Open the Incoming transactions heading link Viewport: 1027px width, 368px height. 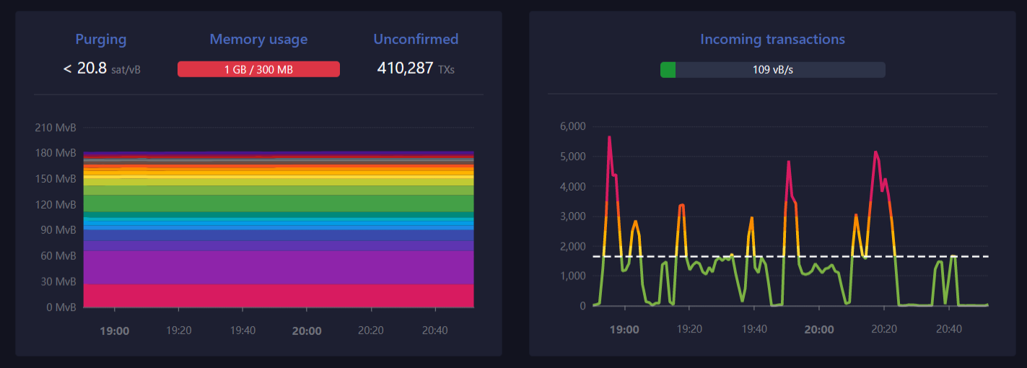[772, 39]
